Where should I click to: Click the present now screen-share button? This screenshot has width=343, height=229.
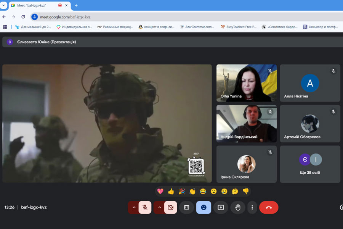click(x=221, y=207)
